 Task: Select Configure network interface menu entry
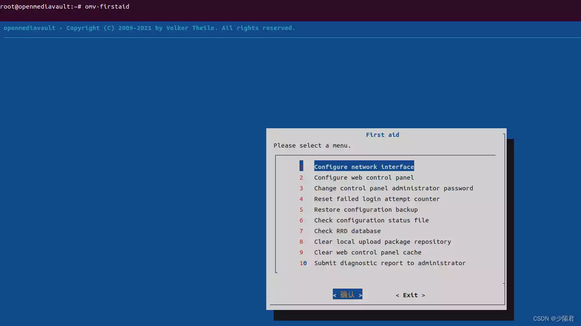point(364,167)
